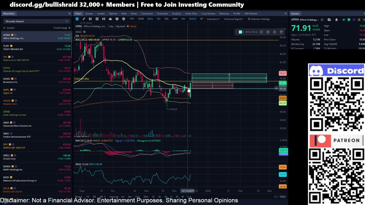The height and width of the screenshot is (205, 365).
Task: Switch to the Ladder tab
Action: click(x=101, y=14)
